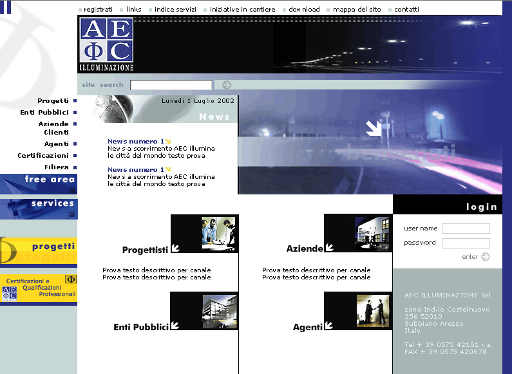Click the arrow icon next to Enti Pubblici channel

175,325
